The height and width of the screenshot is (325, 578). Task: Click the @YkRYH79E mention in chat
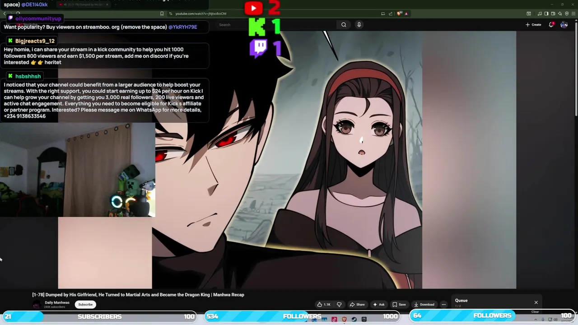[182, 27]
